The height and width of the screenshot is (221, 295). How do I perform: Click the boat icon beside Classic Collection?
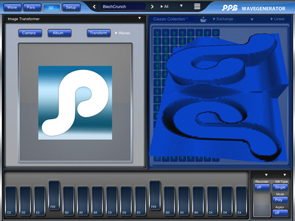(203, 20)
